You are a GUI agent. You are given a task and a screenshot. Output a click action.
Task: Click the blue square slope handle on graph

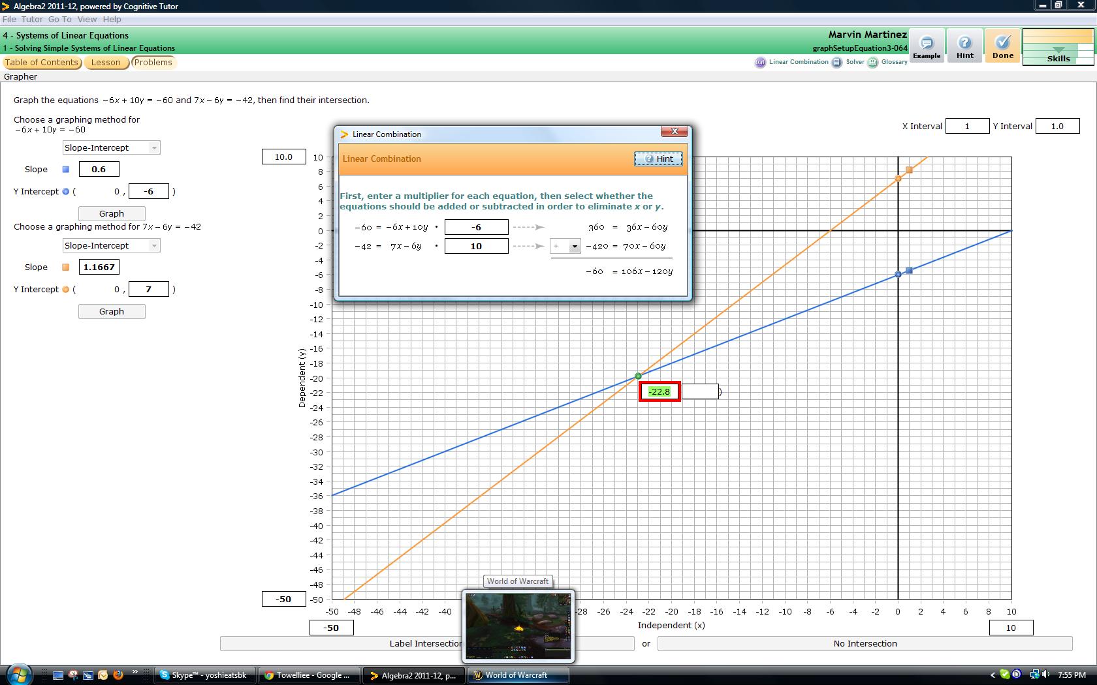[x=909, y=270]
